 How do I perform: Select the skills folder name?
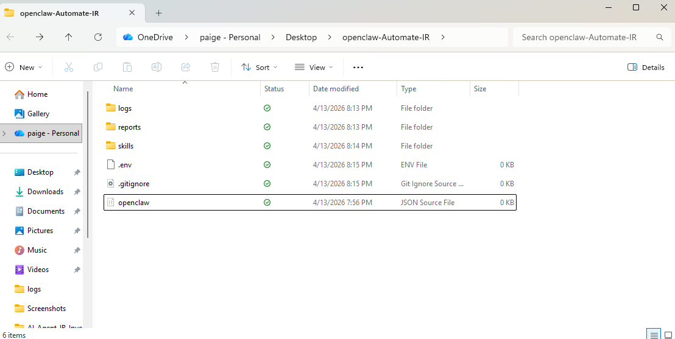125,146
